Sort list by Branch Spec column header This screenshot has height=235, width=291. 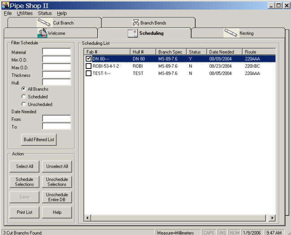[x=171, y=52]
